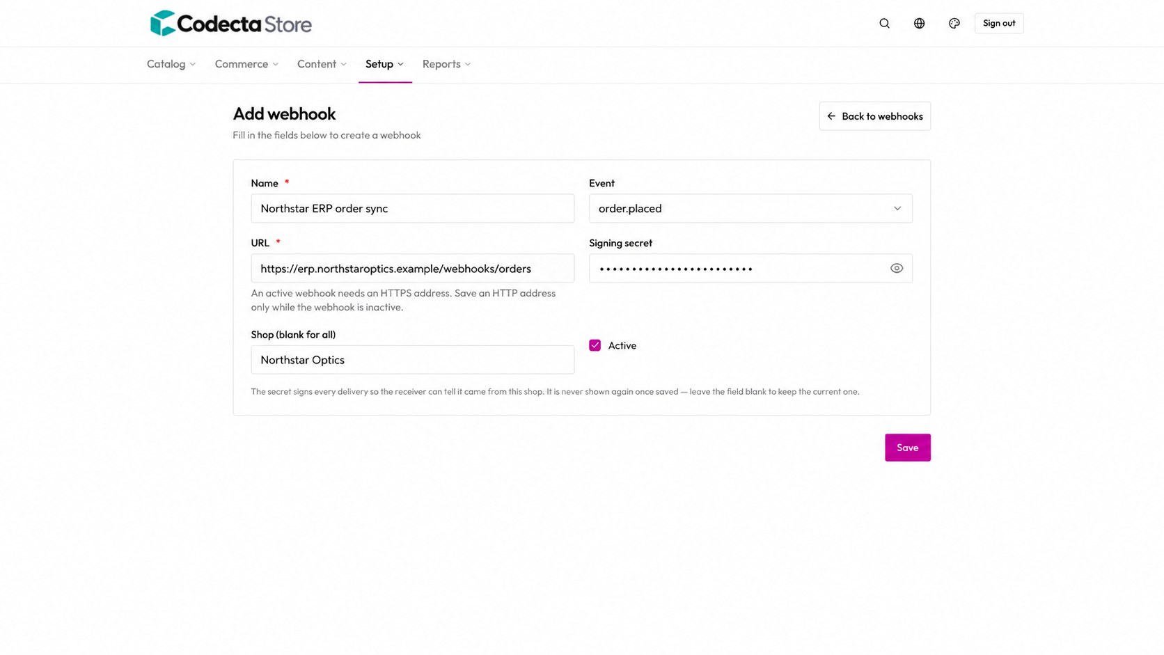Focus the Name input field
Image resolution: width=1164 pixels, height=655 pixels.
coord(412,208)
